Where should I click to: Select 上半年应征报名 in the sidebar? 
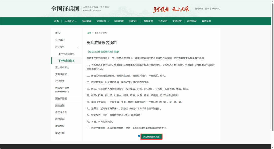pos(66,54)
